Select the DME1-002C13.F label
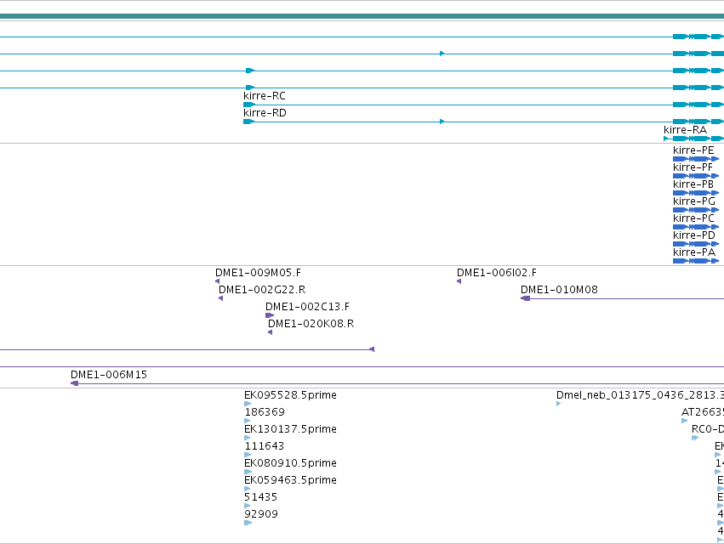The width and height of the screenshot is (724, 544). (x=307, y=307)
